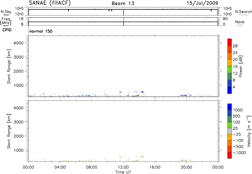Image resolution: width=252 pixels, height=174 pixels.
Task: Click the '16' label on the Power colorbar
Action: 235,67
